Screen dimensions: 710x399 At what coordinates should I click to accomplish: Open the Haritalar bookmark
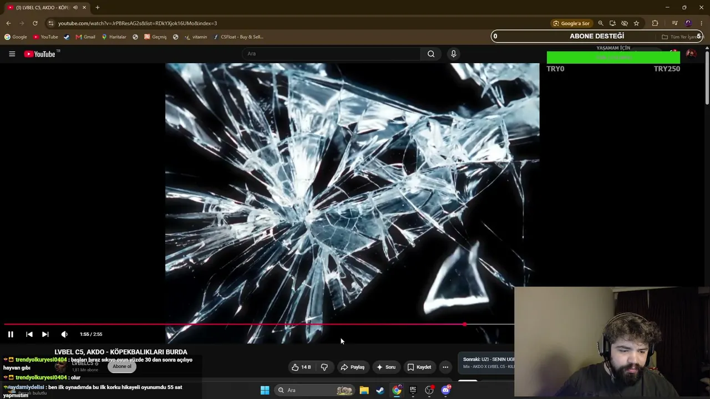click(114, 37)
